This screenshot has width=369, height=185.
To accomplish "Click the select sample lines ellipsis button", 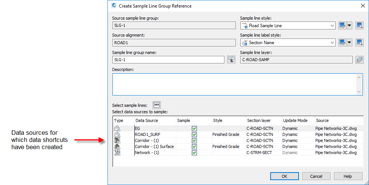I will [x=157, y=105].
